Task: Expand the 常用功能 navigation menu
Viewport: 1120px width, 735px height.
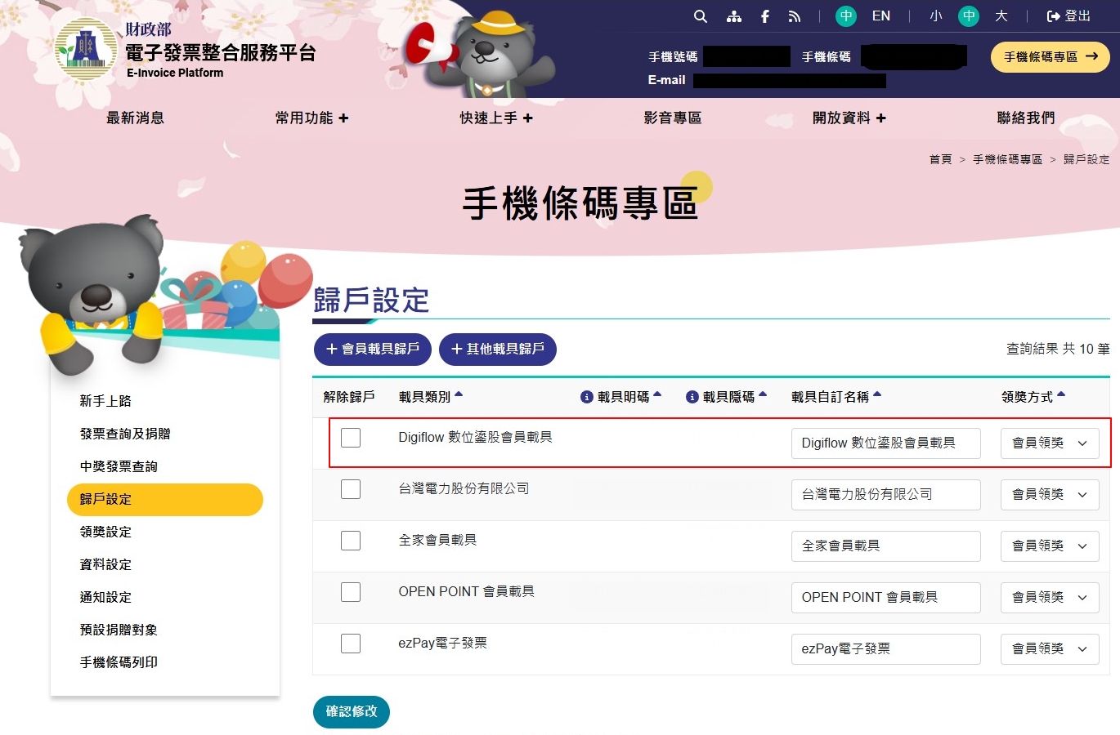Action: point(311,118)
